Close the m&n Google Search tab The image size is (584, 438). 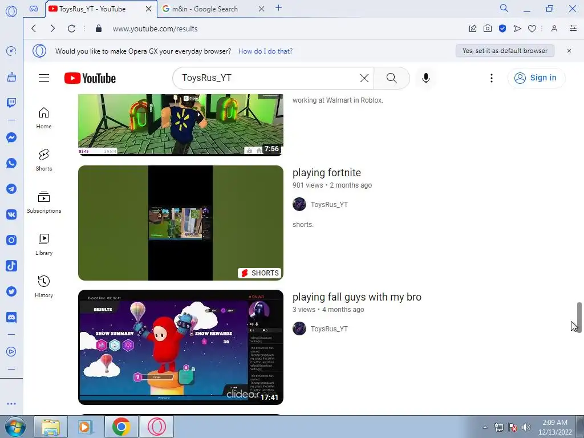click(261, 9)
